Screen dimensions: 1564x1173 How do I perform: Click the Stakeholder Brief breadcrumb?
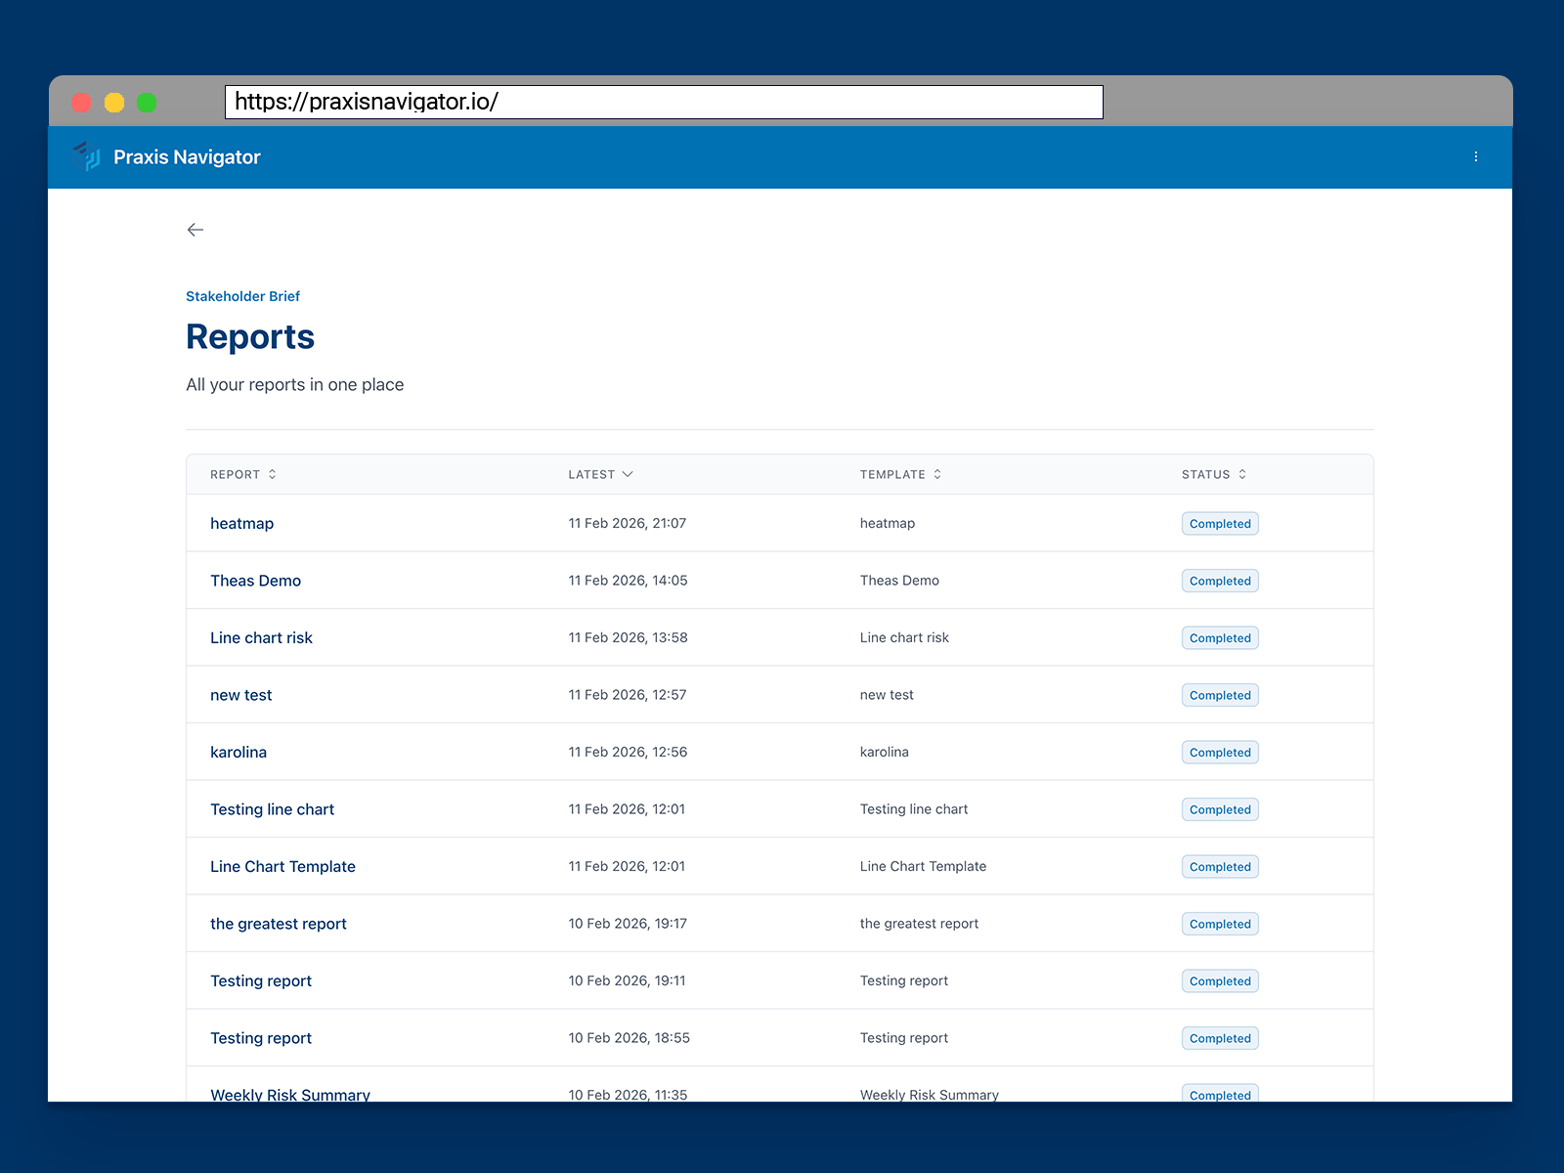point(242,295)
